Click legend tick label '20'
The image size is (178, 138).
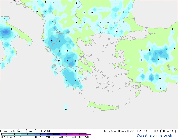coord(48,137)
